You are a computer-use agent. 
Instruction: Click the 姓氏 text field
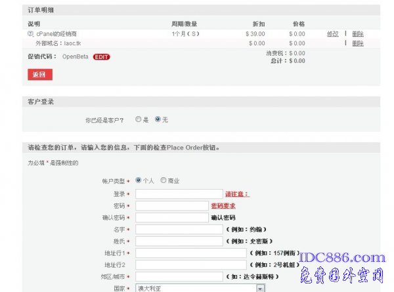tap(179, 241)
